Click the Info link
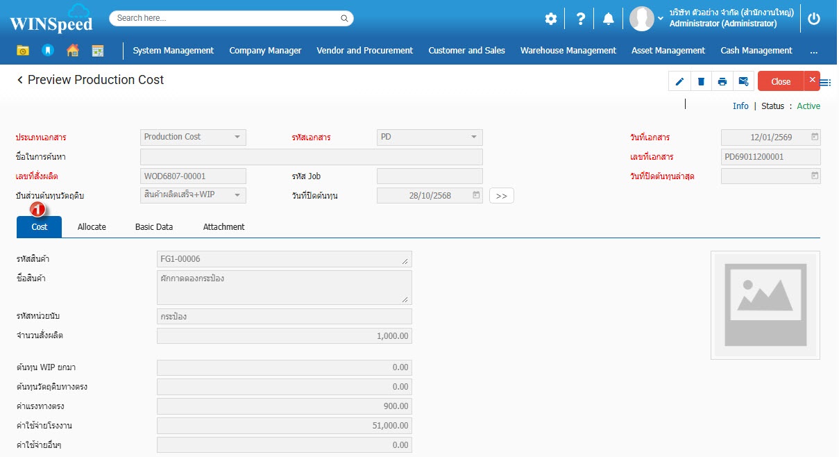 (740, 106)
